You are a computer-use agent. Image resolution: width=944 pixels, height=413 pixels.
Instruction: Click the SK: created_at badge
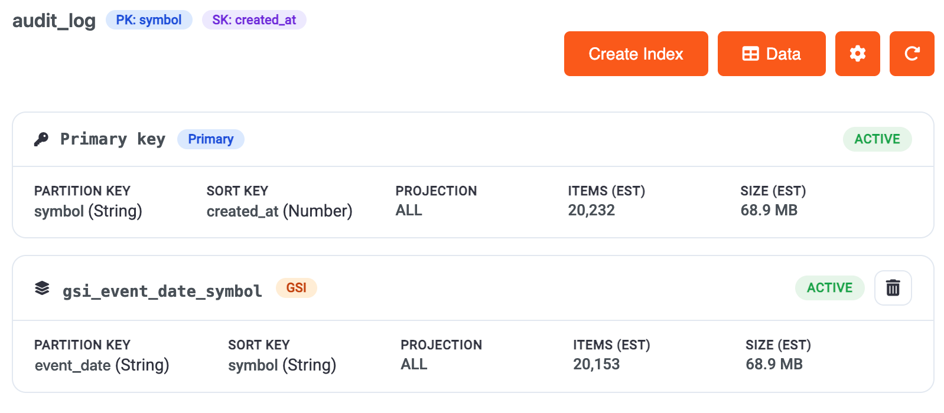tap(254, 20)
